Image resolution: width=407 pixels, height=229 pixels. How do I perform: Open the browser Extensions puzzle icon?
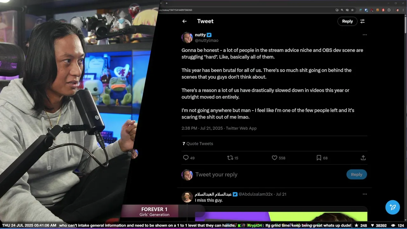[x=389, y=10]
